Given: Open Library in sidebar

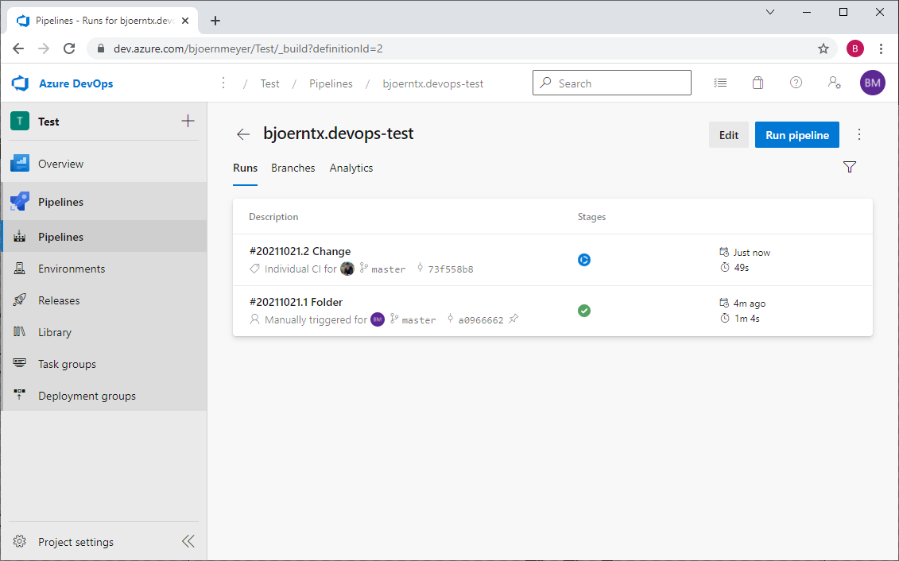Looking at the screenshot, I should (104, 332).
